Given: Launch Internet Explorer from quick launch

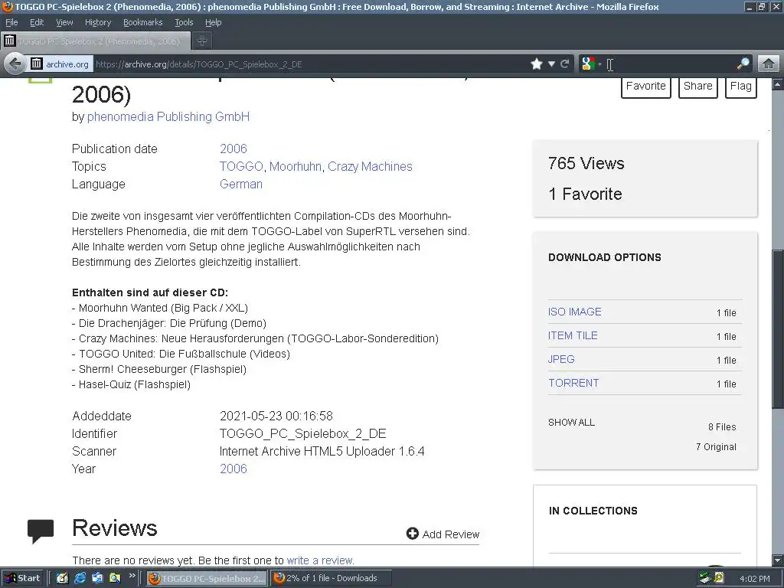Looking at the screenshot, I should click(x=80, y=578).
